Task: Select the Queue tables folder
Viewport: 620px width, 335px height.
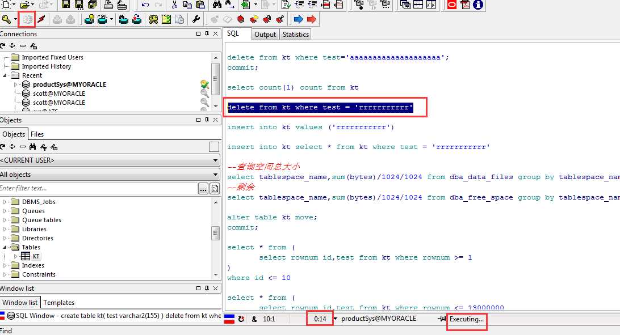Action: point(41,220)
